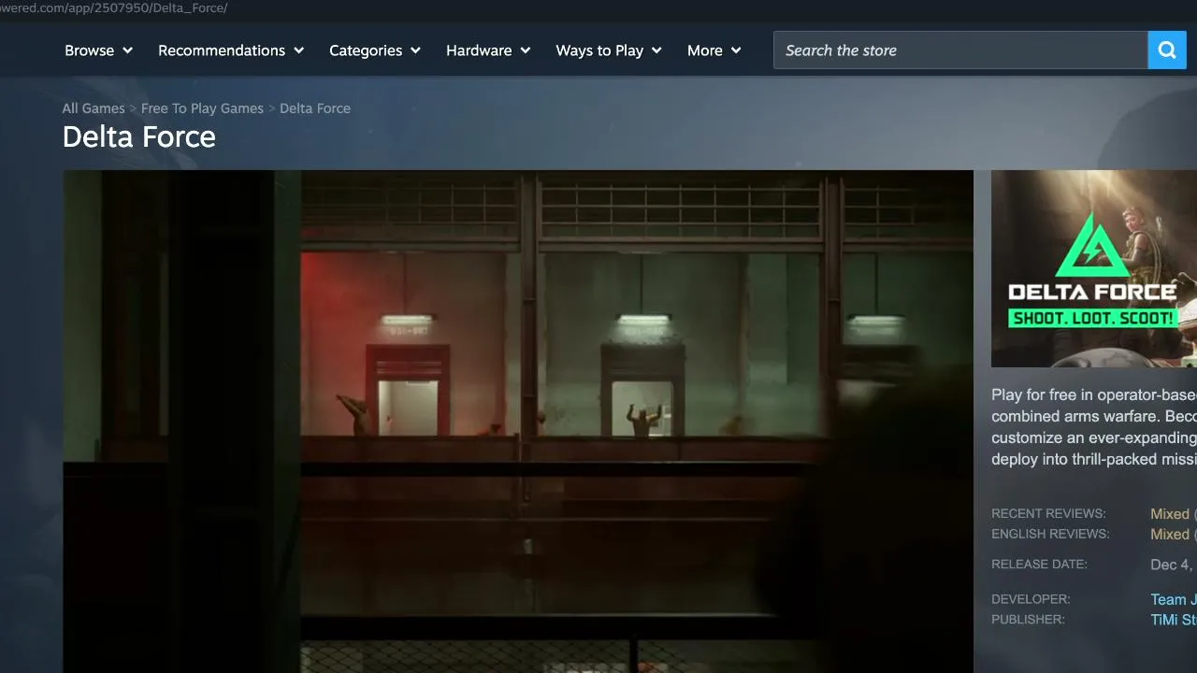The height and width of the screenshot is (673, 1197).
Task: Go to All Games breadcrumb
Action: click(94, 108)
